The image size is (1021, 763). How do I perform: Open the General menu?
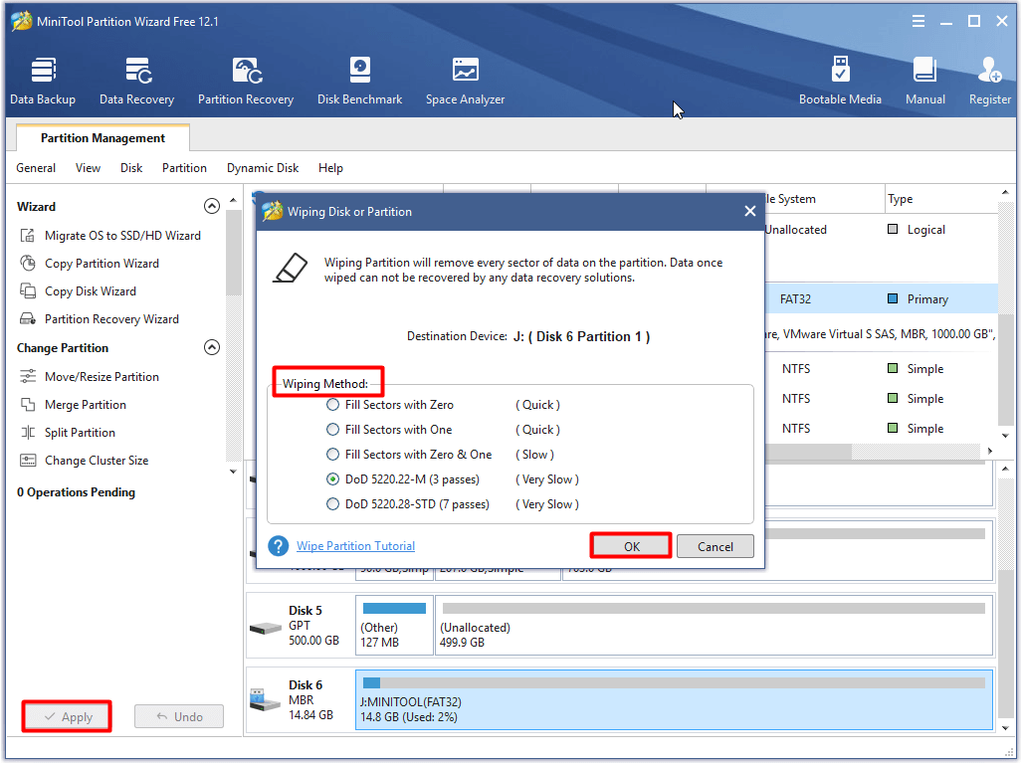click(x=36, y=168)
